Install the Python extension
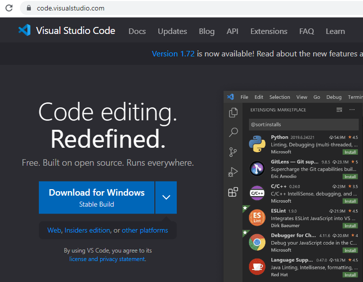The width and height of the screenshot is (363, 282). (350, 152)
